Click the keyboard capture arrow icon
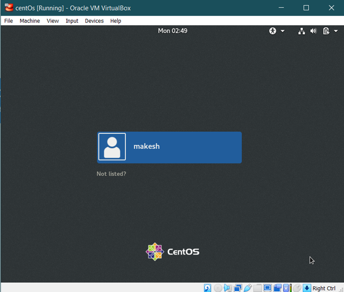344x292 pixels. pos(307,288)
